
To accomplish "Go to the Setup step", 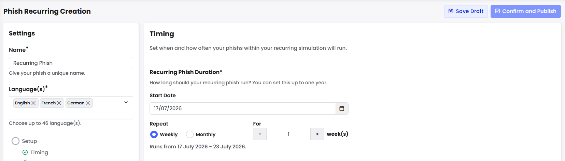I will pyautogui.click(x=29, y=141).
